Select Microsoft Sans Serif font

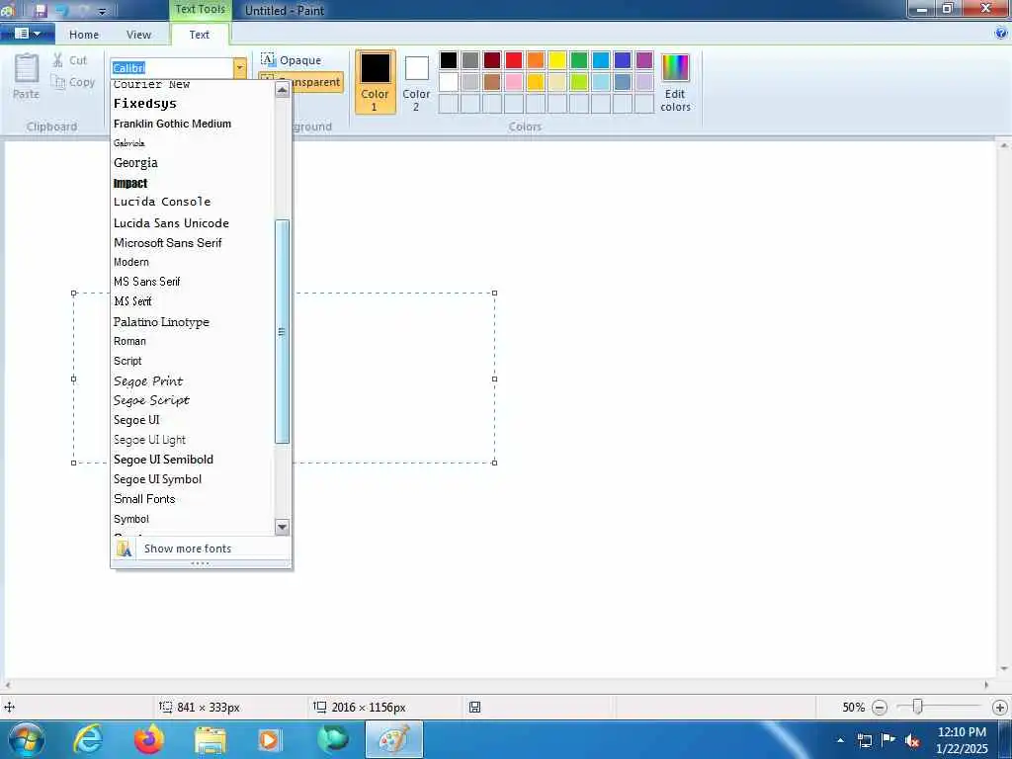coord(193,243)
